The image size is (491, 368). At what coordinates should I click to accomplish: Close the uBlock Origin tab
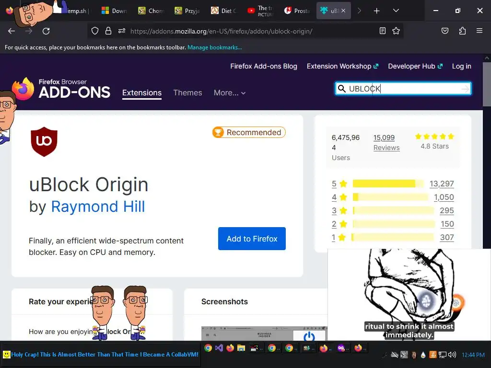[x=343, y=11]
